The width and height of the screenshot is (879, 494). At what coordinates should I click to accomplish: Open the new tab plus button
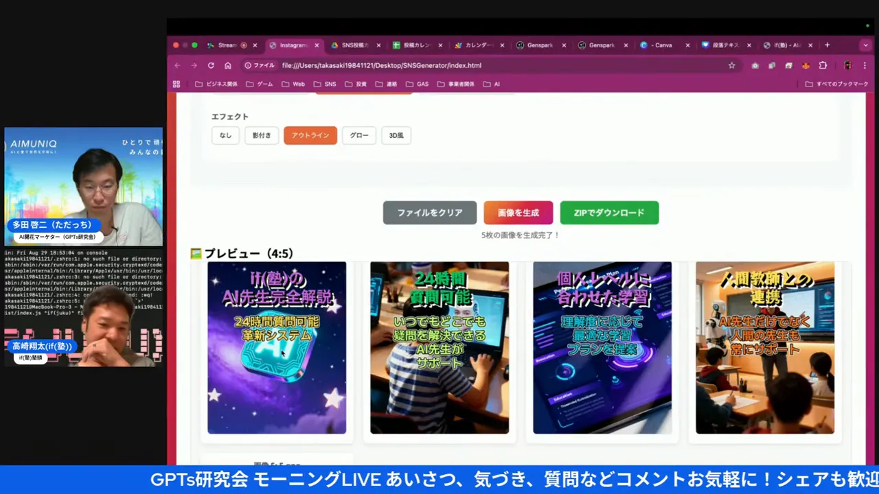(827, 45)
